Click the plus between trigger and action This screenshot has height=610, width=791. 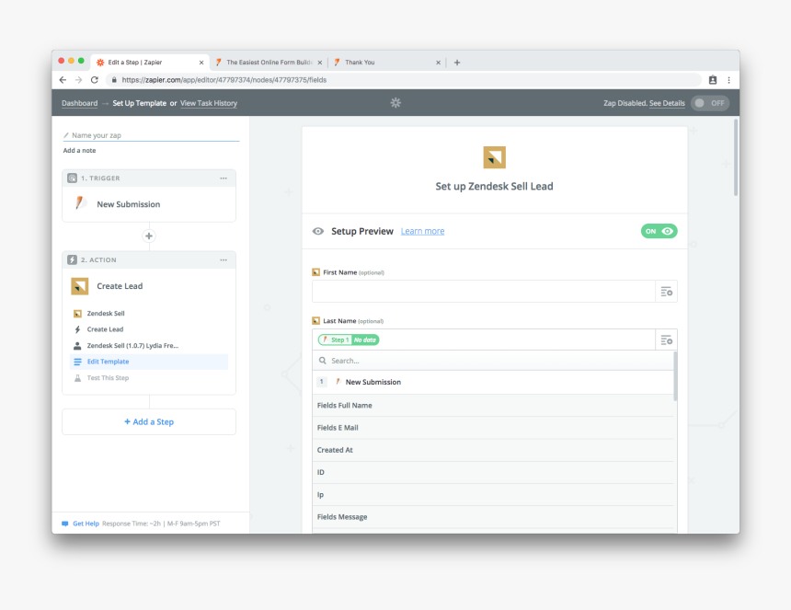point(149,236)
